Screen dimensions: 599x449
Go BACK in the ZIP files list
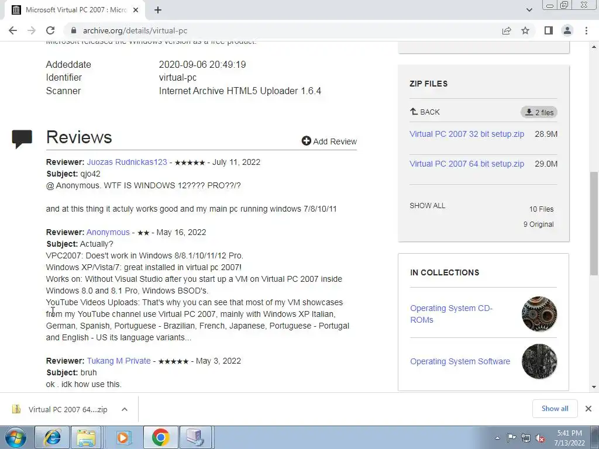coord(425,112)
